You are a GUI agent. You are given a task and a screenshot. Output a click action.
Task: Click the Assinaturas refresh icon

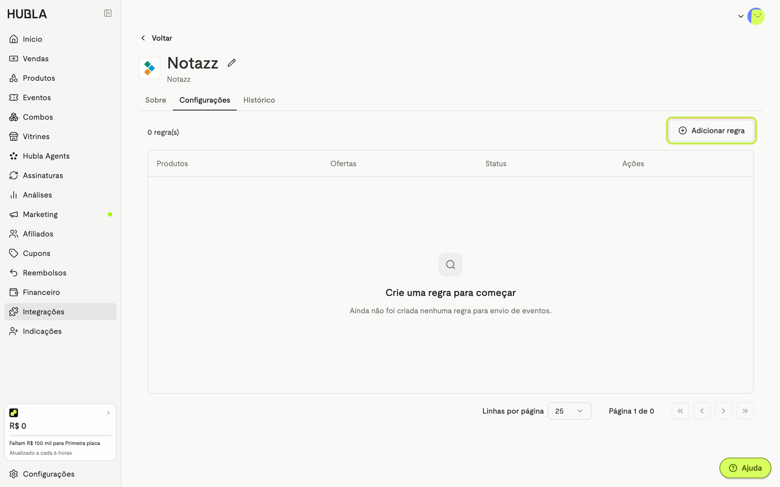point(14,175)
